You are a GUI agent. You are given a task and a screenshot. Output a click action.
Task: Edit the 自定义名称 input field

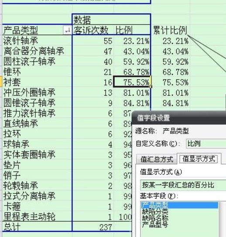(206, 144)
